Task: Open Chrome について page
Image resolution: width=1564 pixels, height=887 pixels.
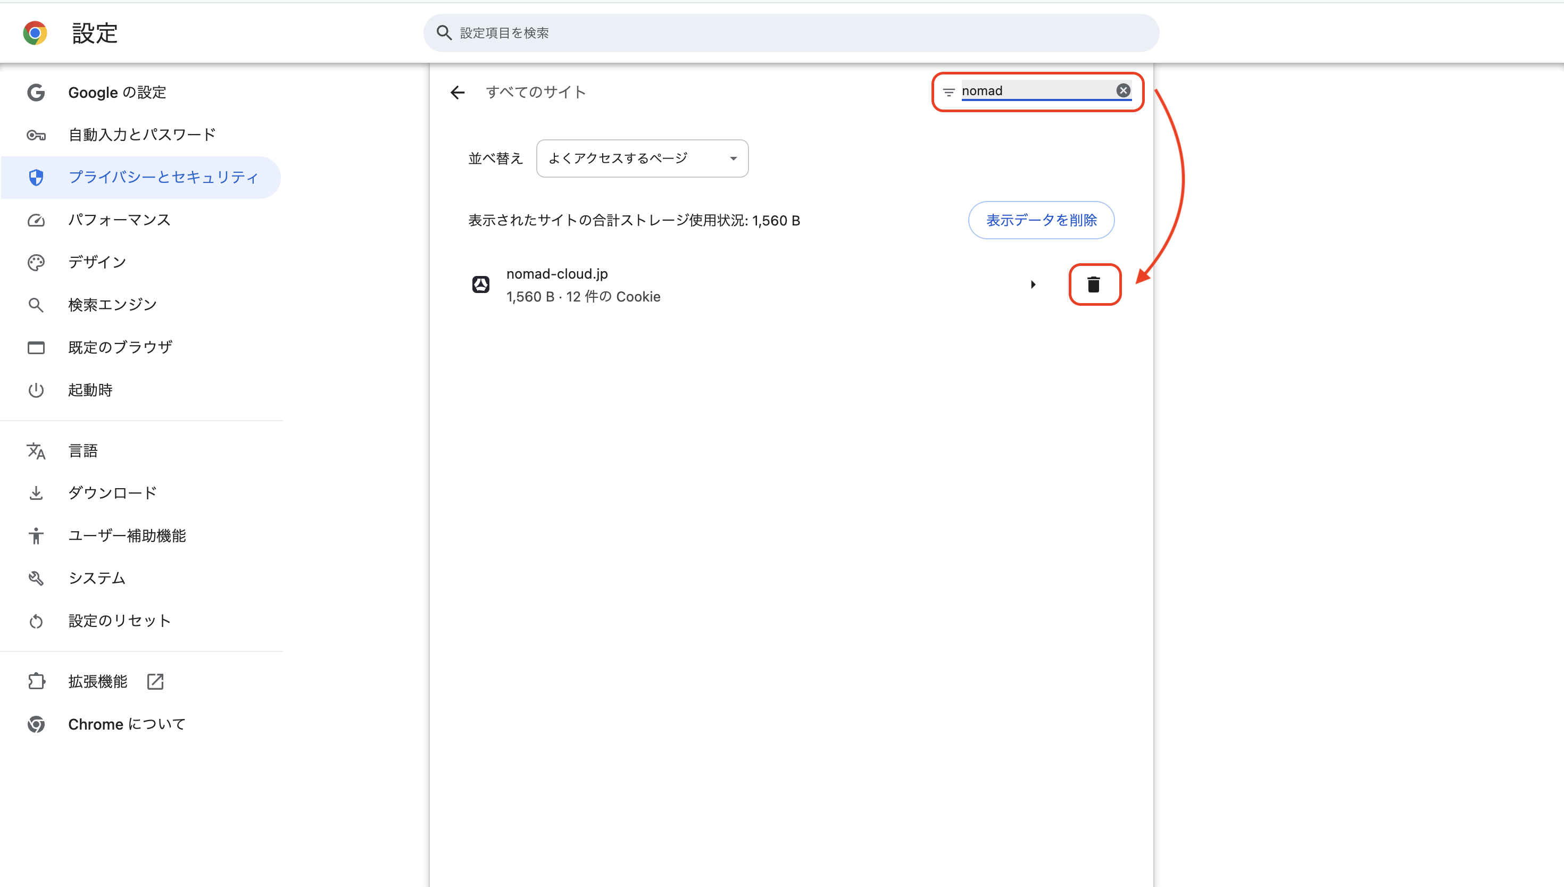Action: 127,724
